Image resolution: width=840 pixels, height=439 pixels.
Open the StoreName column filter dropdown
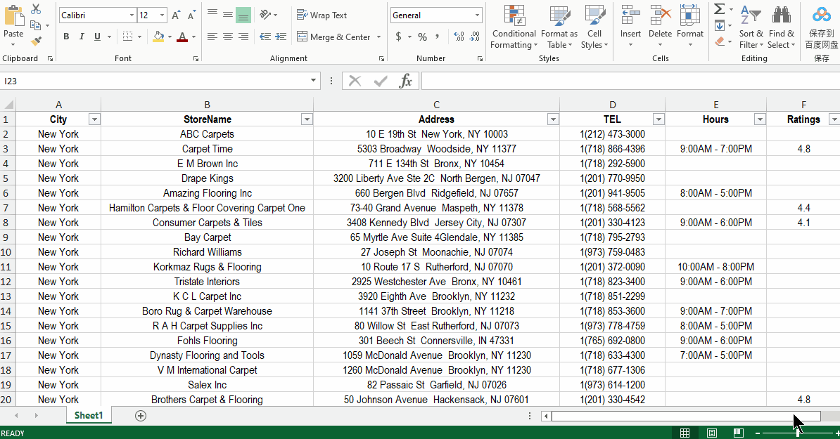307,119
